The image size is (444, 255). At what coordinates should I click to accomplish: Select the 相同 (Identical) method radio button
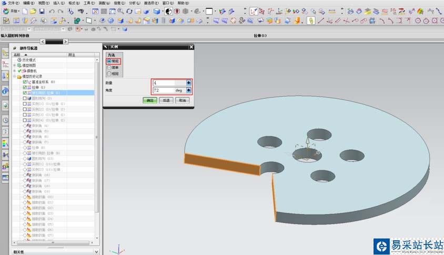[x=109, y=73]
